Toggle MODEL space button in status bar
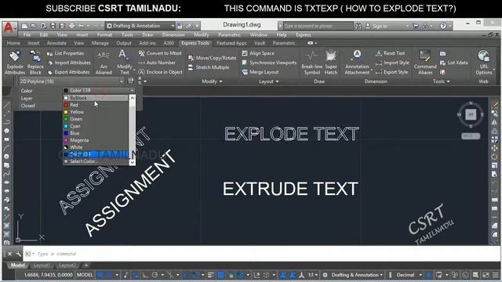The height and width of the screenshot is (282, 502). 85,275
